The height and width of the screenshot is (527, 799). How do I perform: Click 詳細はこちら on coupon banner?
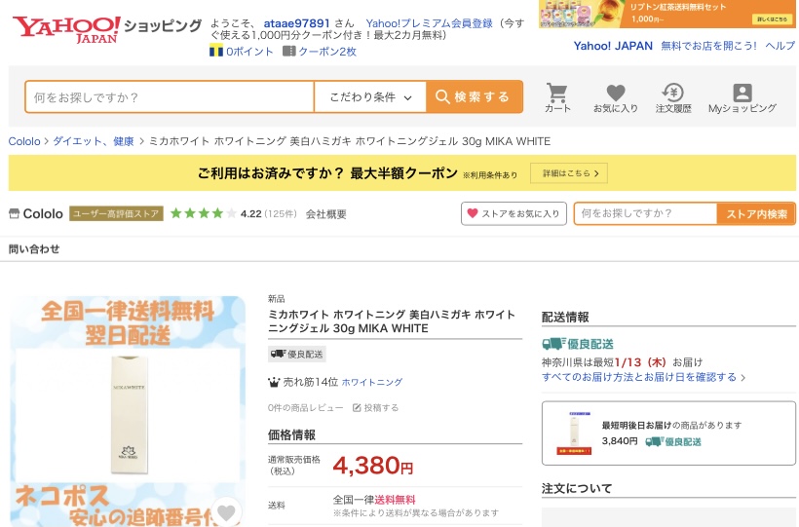tap(569, 173)
